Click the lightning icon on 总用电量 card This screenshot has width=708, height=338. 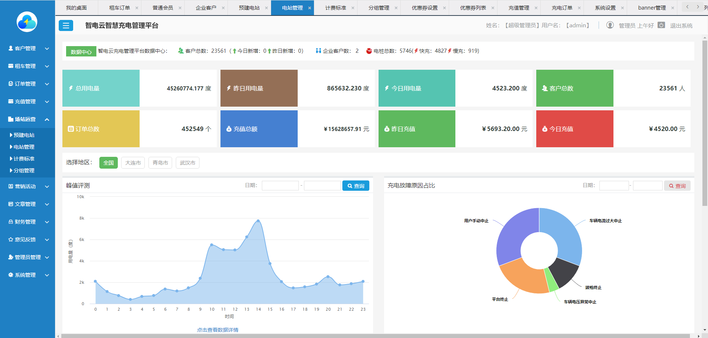pos(71,88)
